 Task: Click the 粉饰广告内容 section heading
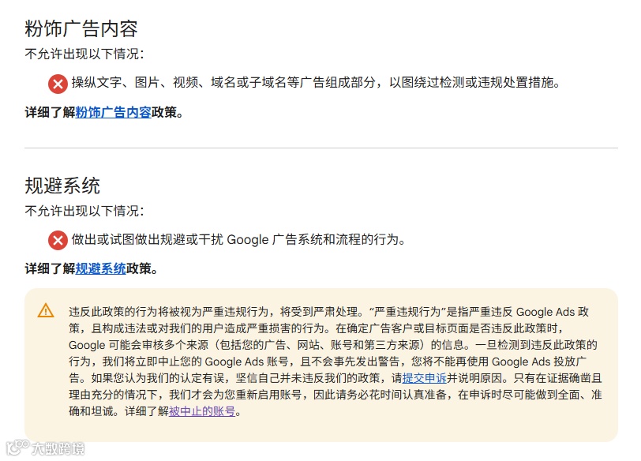[x=81, y=29]
